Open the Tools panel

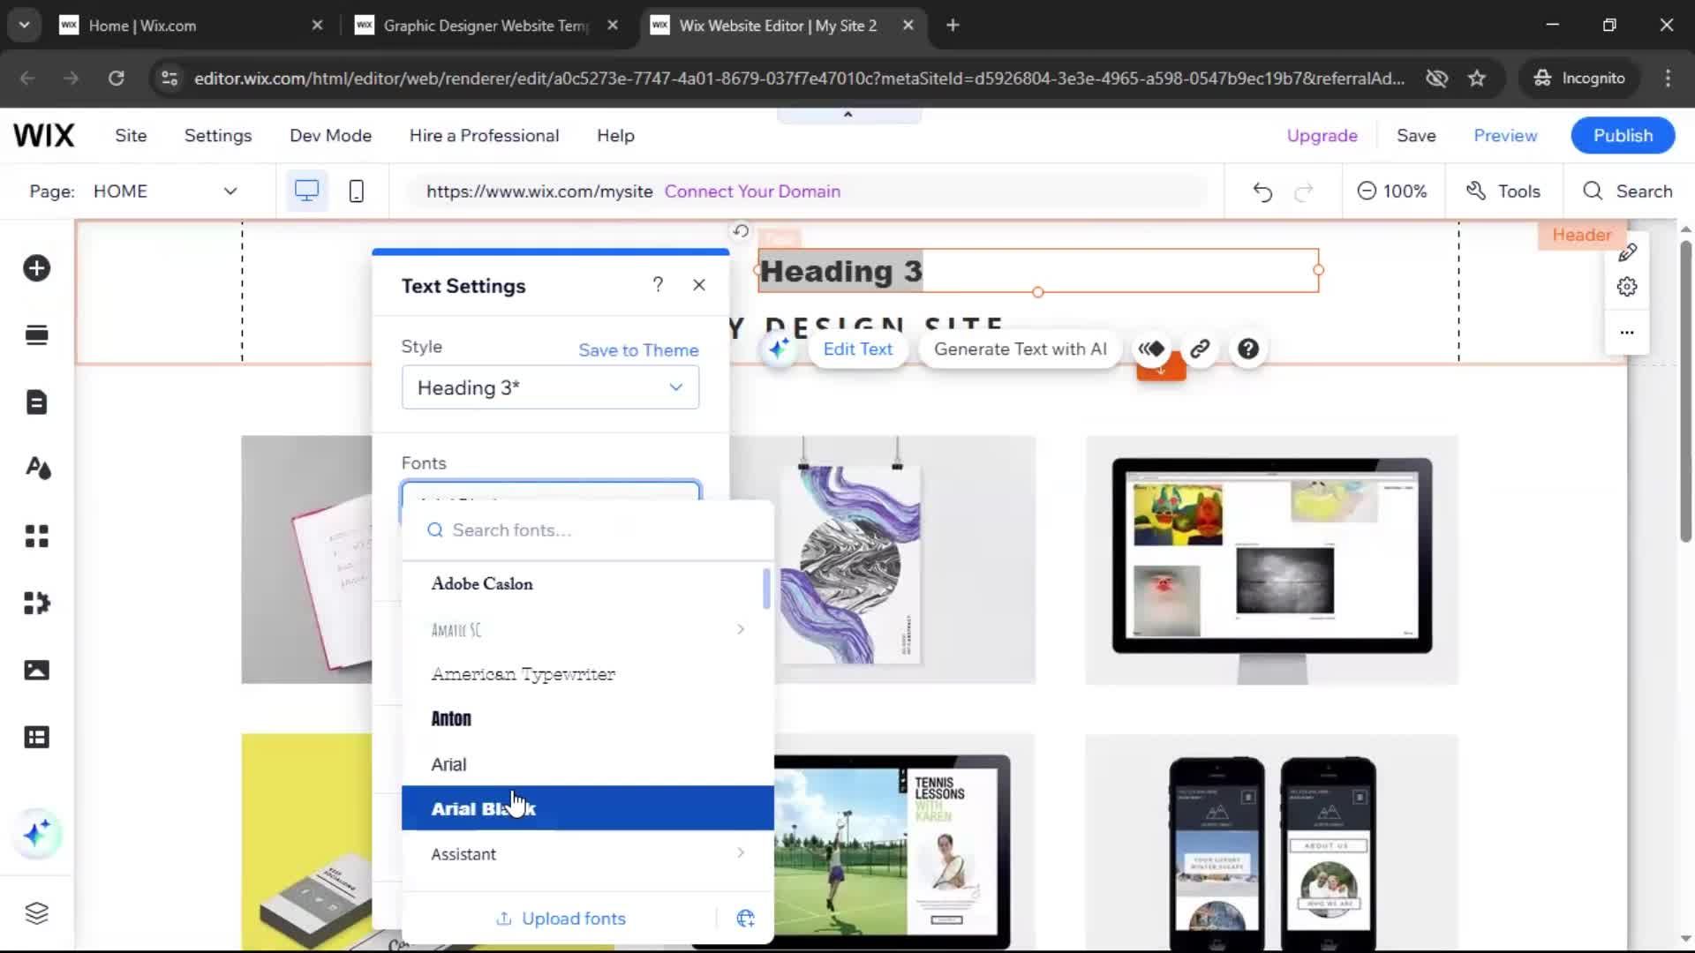click(x=1503, y=191)
